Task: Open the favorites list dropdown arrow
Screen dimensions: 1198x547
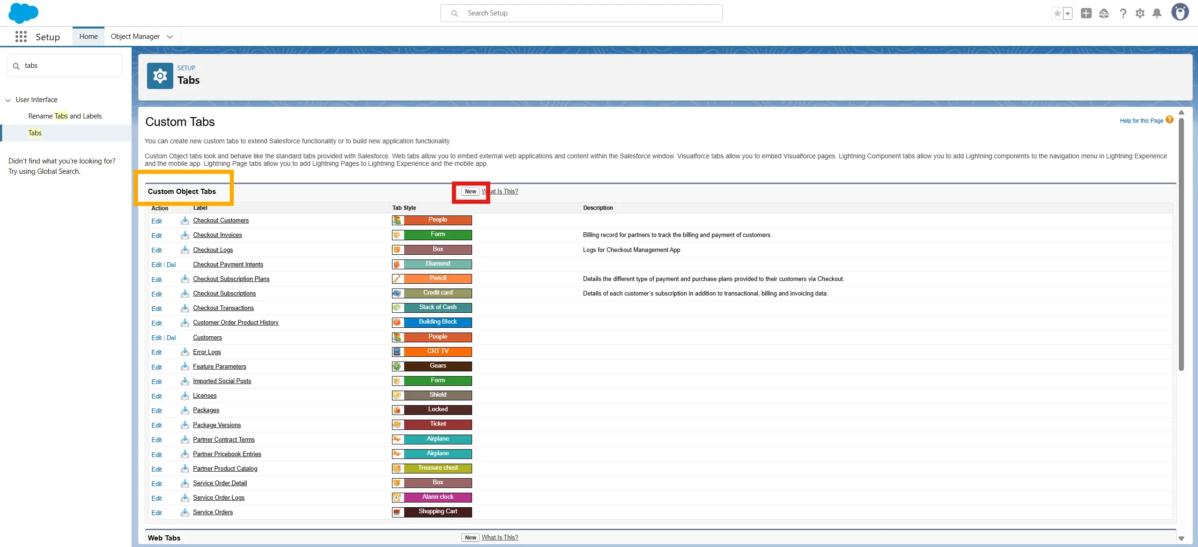Action: pyautogui.click(x=1068, y=13)
